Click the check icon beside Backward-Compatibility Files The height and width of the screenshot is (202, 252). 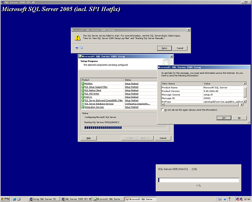83,100
